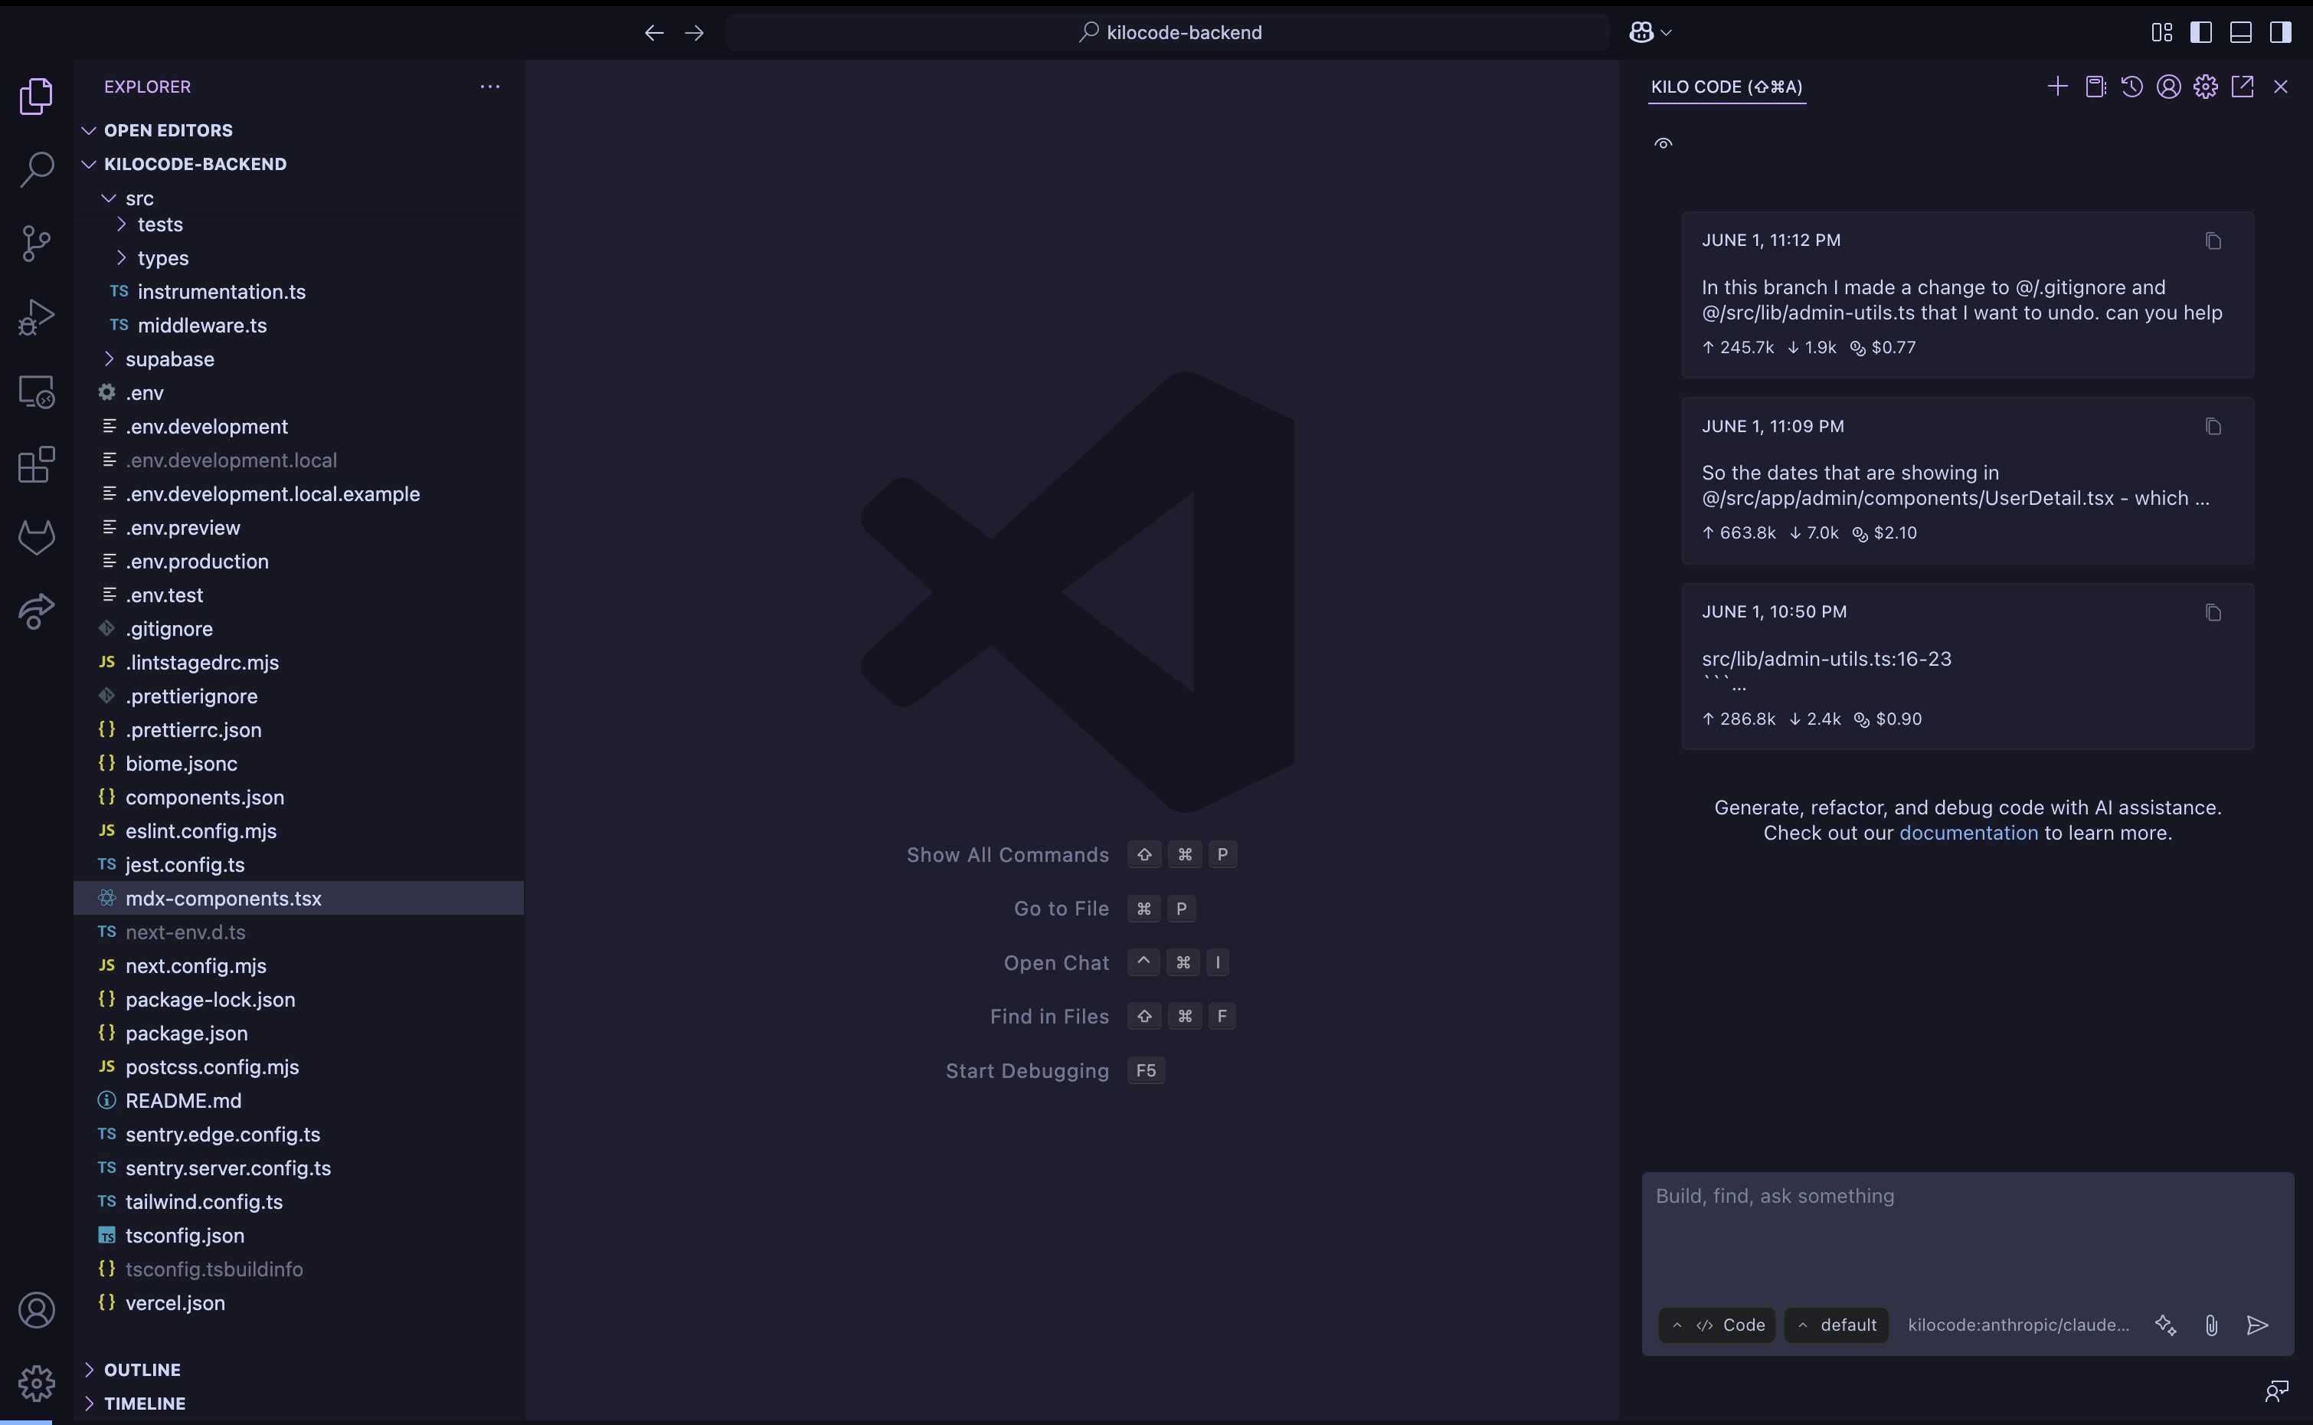Open Kilo Code settings gear icon
The width and height of the screenshot is (2313, 1425).
(2205, 87)
